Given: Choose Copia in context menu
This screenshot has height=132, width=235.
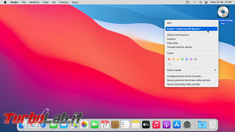Looking at the screenshot, I should pos(191,53).
